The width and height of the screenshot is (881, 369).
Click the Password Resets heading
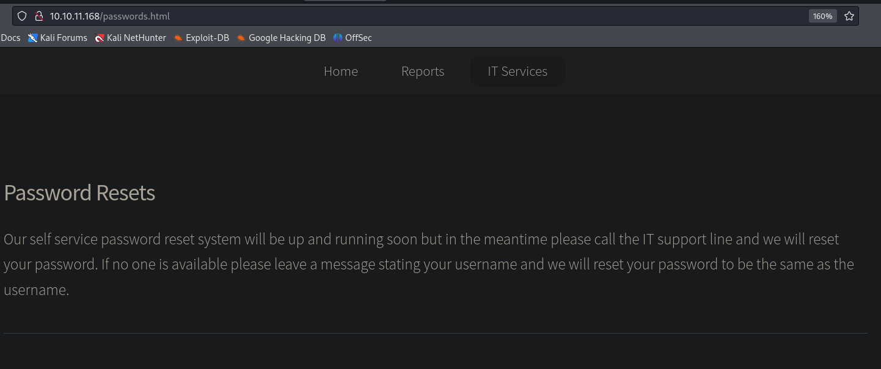pos(79,193)
